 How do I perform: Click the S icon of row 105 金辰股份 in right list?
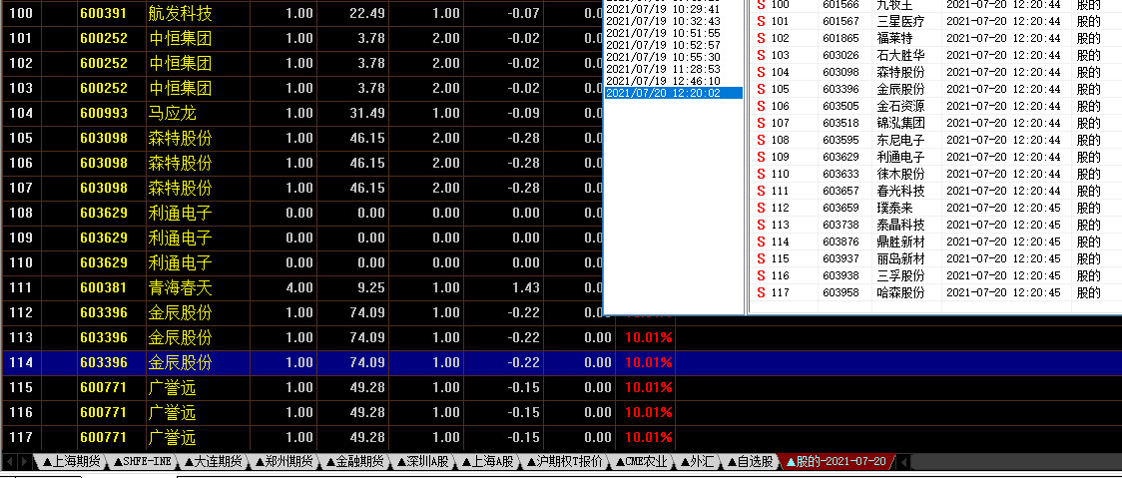pyautogui.click(x=761, y=90)
